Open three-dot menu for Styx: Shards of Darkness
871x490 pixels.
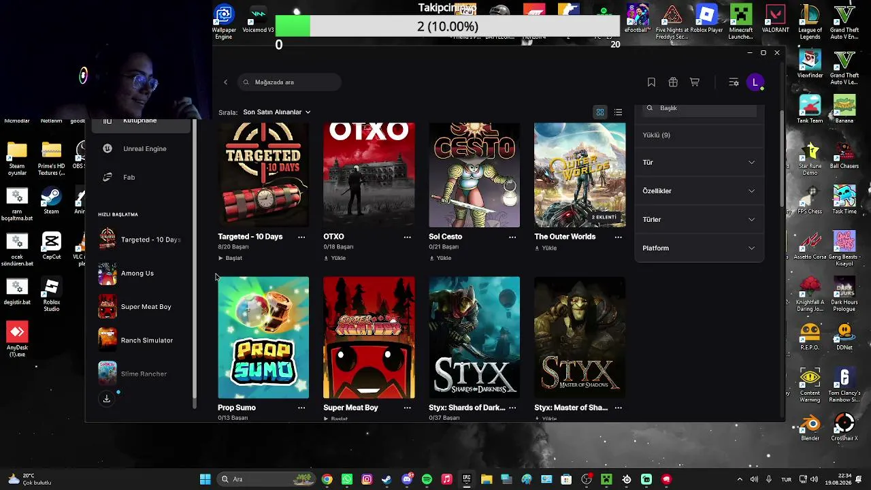pyautogui.click(x=512, y=408)
